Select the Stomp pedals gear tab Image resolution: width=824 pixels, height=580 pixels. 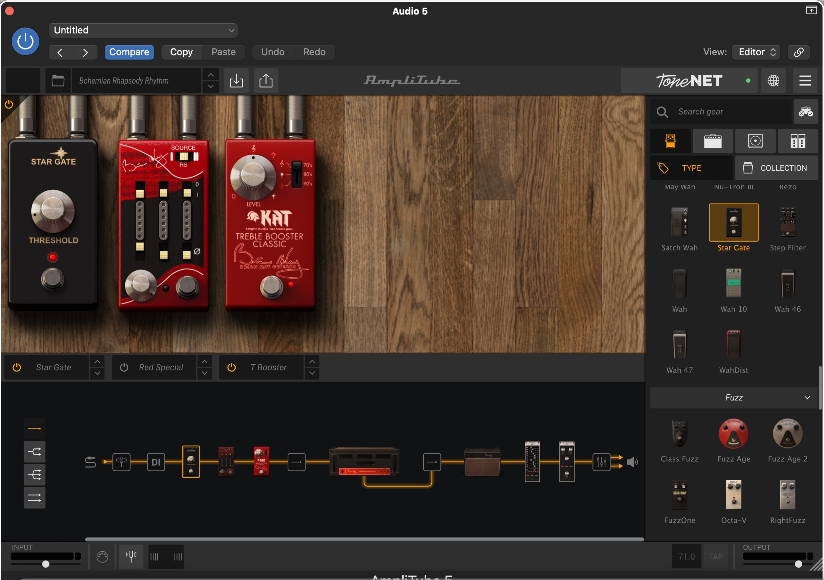[670, 141]
